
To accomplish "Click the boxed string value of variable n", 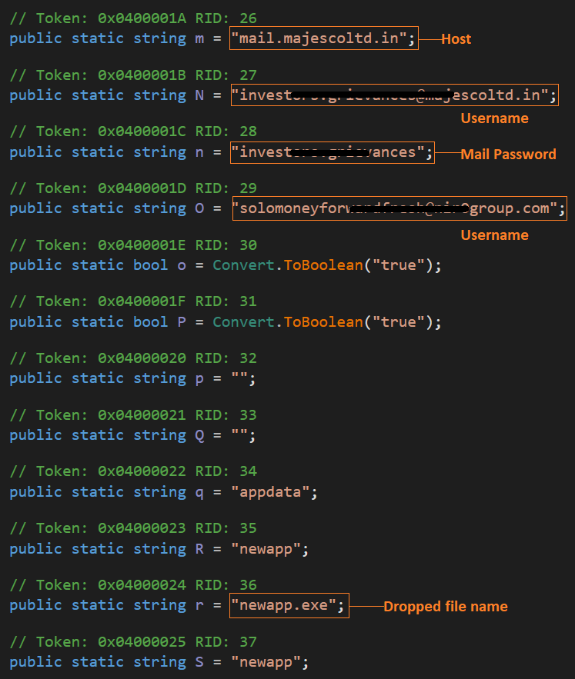I will pos(332,152).
